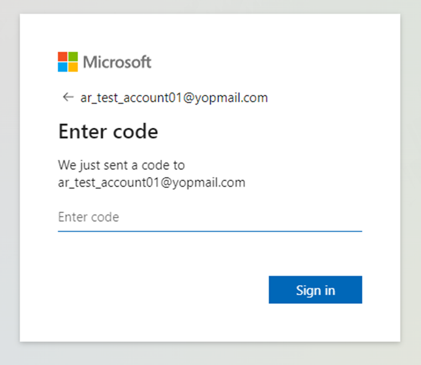Click the red square of Microsoft logo
The height and width of the screenshot is (365, 421).
coord(63,56)
